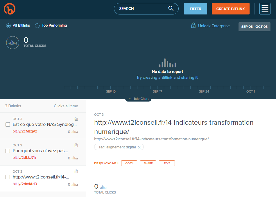Click bar chart icon beside detail total clicks
Screen dimensions: 276x197
click(103, 187)
